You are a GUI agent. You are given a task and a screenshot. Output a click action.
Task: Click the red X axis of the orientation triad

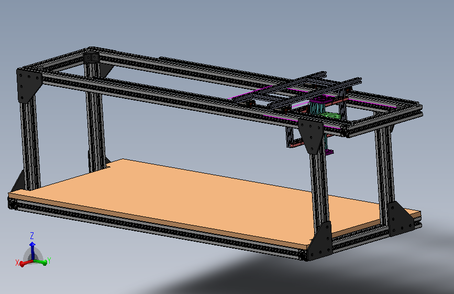point(26,263)
